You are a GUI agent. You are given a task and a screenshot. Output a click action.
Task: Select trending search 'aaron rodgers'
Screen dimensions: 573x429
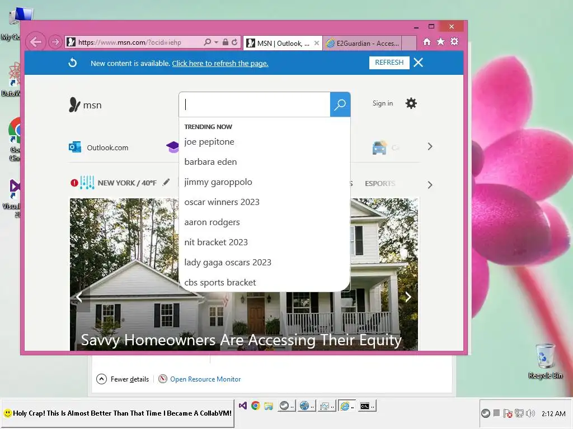(212, 222)
